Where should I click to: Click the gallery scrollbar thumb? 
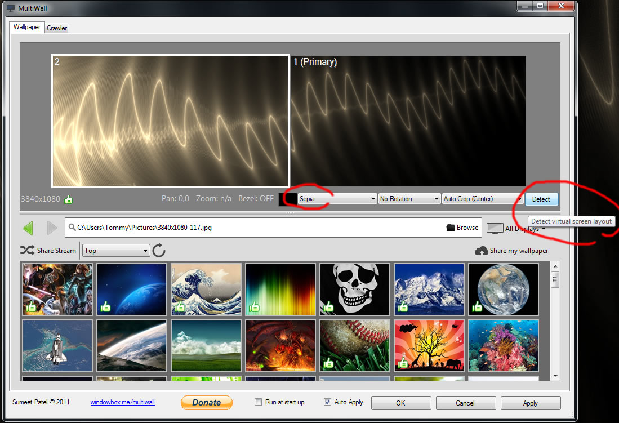(555, 279)
